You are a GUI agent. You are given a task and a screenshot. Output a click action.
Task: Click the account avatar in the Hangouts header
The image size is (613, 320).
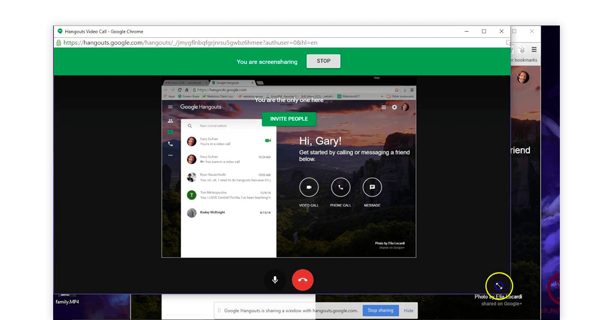(x=405, y=107)
